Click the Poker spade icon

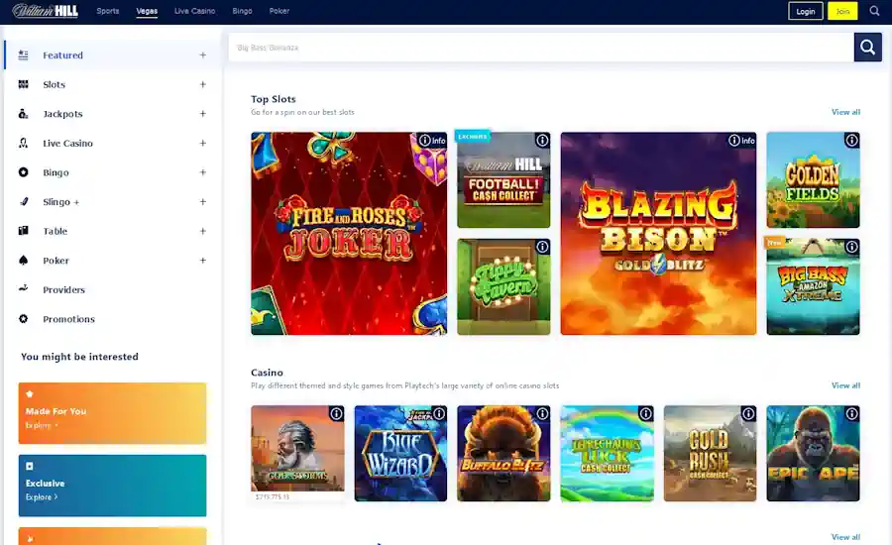[24, 260]
